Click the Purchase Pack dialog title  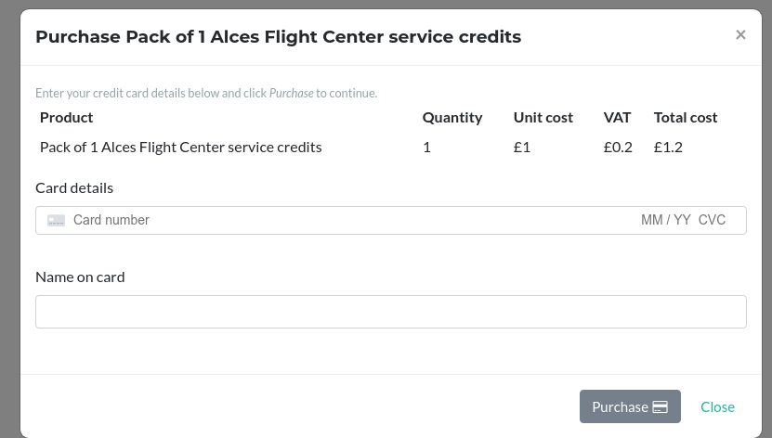pos(278,37)
